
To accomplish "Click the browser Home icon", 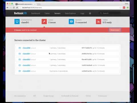I will (x=17, y=8).
